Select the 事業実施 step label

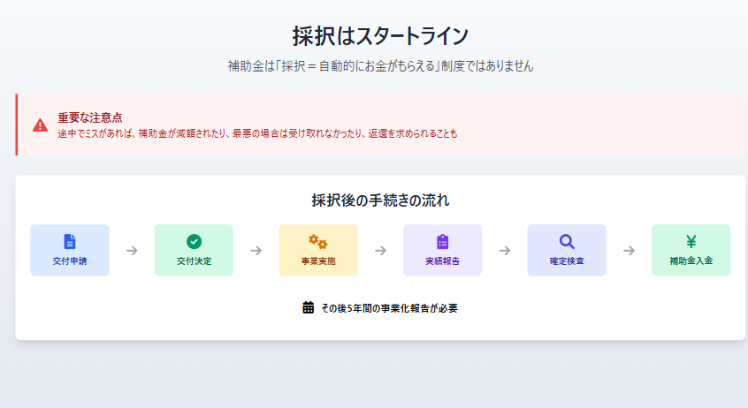318,261
